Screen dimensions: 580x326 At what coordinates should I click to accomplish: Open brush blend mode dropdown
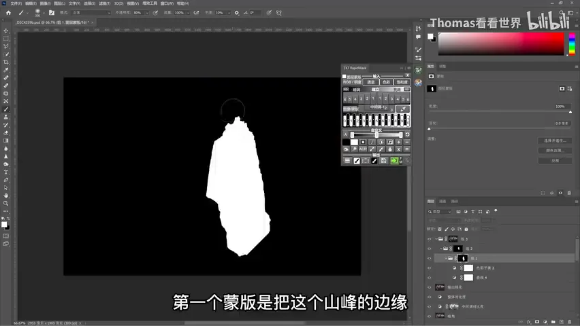[x=91, y=12]
